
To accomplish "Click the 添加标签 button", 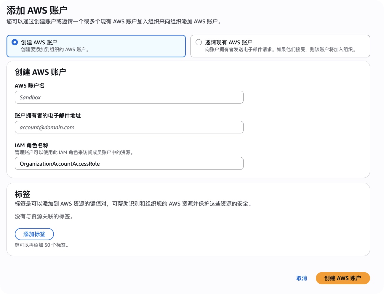I will click(x=34, y=234).
